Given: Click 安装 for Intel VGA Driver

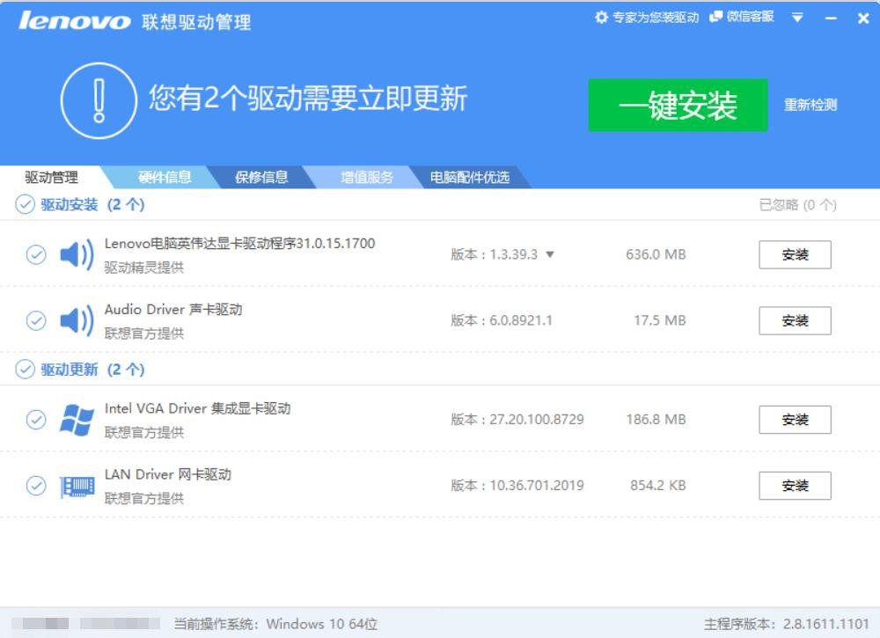Looking at the screenshot, I should (x=795, y=420).
